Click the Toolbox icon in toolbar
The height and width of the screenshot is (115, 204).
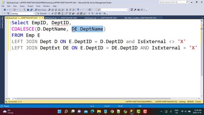pos(139,10)
